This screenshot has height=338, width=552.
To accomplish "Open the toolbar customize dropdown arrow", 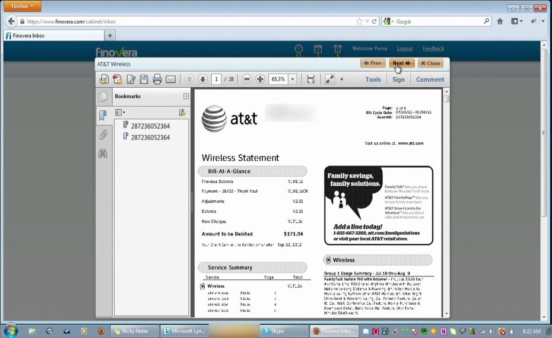I will (x=341, y=79).
